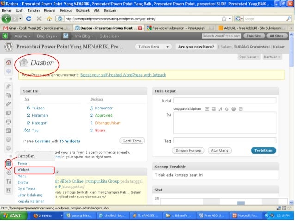
Task: Select Tema in the Tampilan submenu
Action: 22,163
